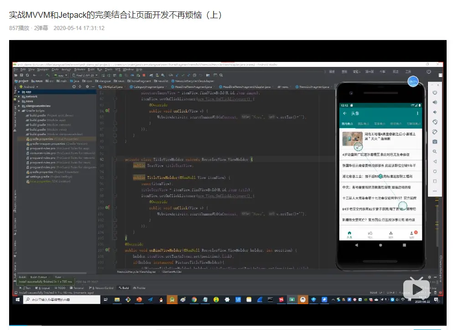Click the Windows taskbar search box
This screenshot has width=453, height=330.
pyautogui.click(x=62, y=300)
